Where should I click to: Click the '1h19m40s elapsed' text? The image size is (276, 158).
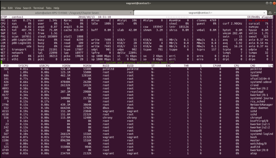tap(260, 17)
